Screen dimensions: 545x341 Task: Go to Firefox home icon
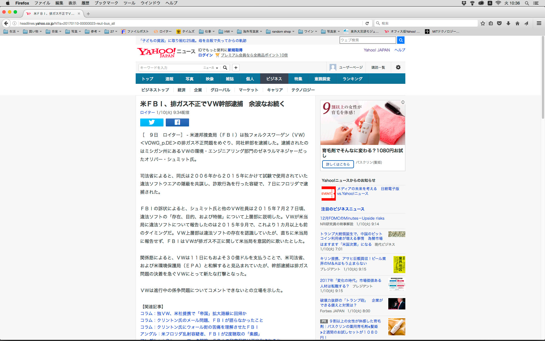(x=517, y=23)
